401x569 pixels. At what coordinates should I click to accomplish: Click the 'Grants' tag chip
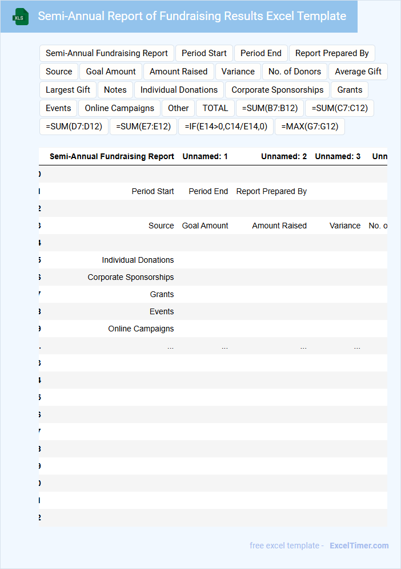coord(350,90)
